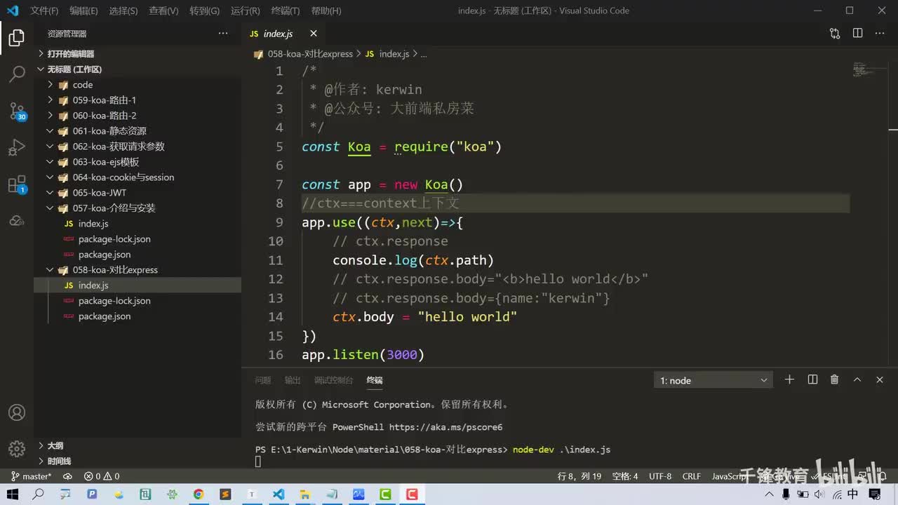This screenshot has height=505, width=898.
Task: Maximize the terminal panel size
Action: (857, 379)
